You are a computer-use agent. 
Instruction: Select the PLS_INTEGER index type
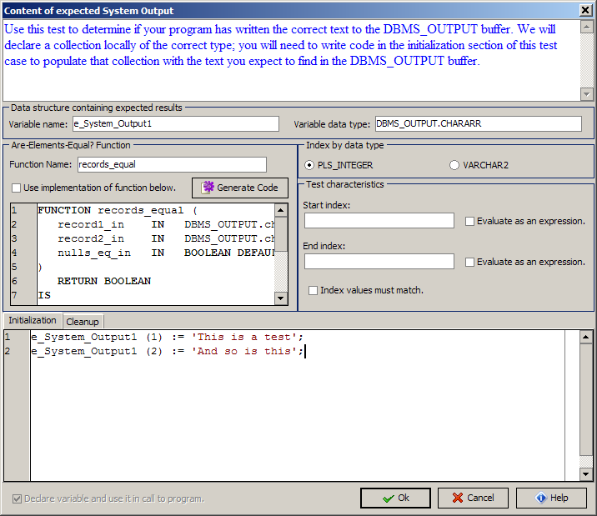coord(310,165)
